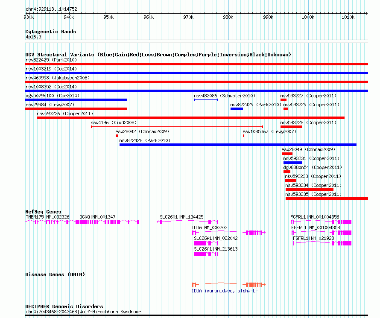Click dgv5079n100 (Coe2014) variant label
Image resolution: width=380 pixels, height=318 pixels.
pyautogui.click(x=53, y=96)
